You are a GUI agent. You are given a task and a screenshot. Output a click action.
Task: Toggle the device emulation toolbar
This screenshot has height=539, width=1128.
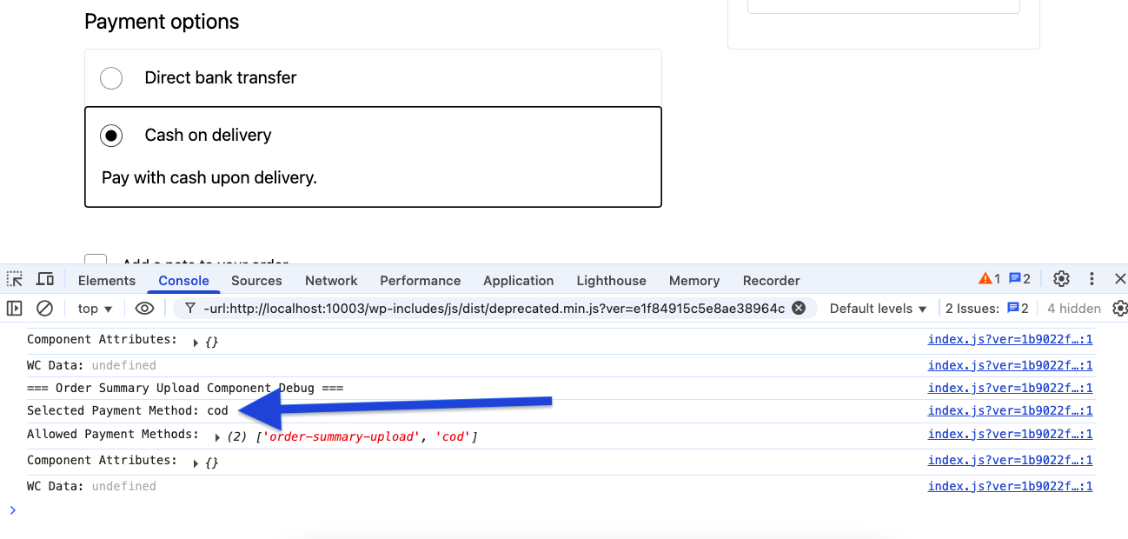click(45, 278)
